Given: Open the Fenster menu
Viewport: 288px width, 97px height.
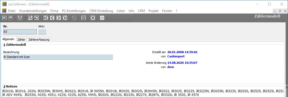Looking at the screenshot, I should click(x=167, y=11).
